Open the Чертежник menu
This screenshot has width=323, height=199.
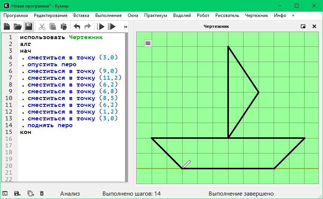tap(256, 15)
